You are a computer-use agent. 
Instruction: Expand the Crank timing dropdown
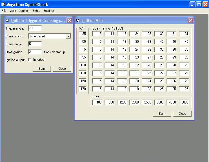click(x=68, y=36)
